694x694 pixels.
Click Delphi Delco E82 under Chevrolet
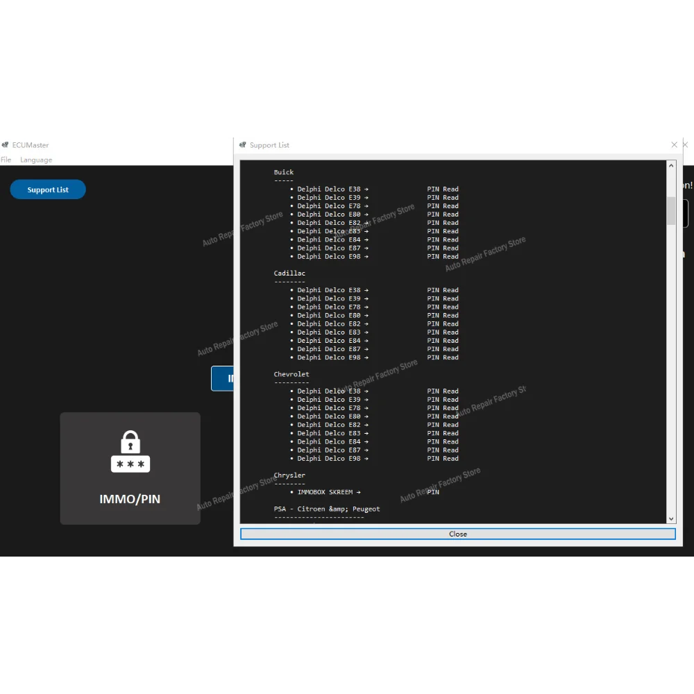click(329, 425)
